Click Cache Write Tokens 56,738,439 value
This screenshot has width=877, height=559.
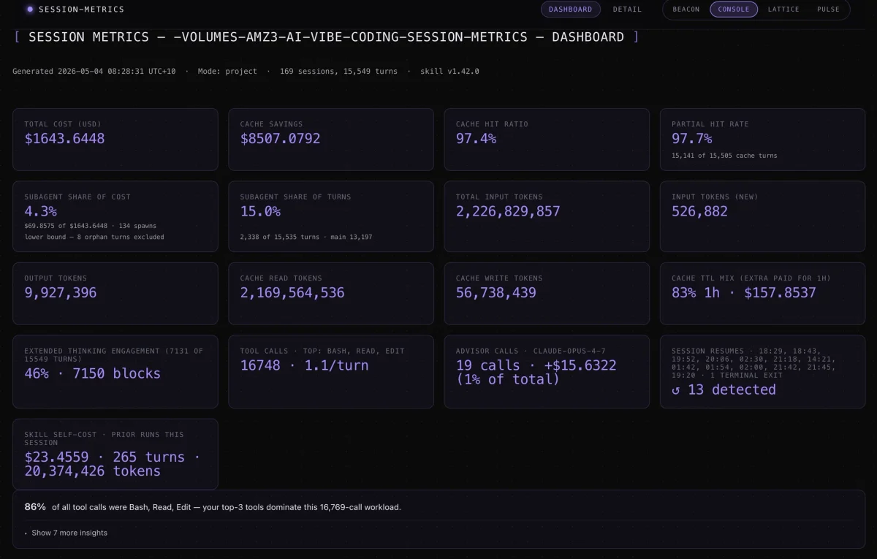tap(496, 293)
